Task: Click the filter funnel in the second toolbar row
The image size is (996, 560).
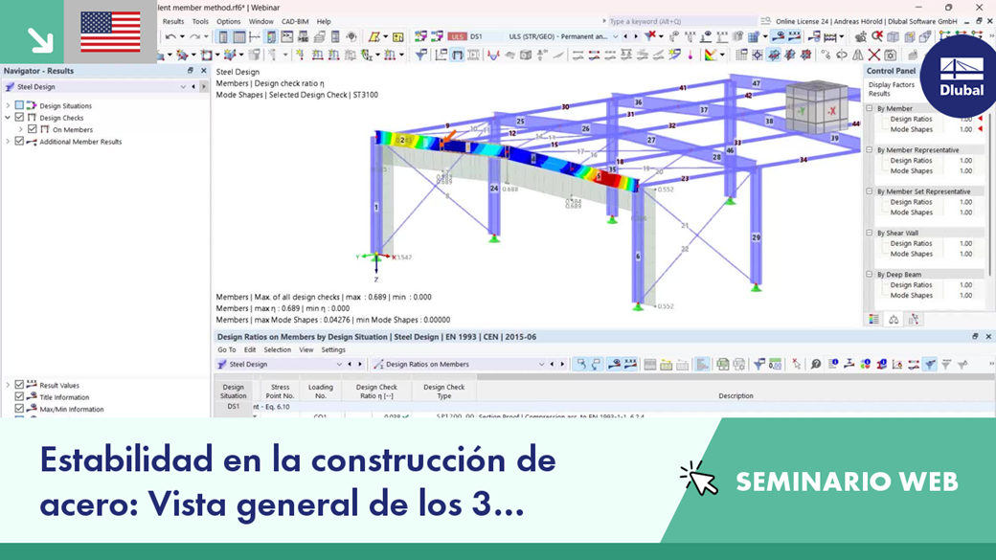Action: (x=421, y=56)
